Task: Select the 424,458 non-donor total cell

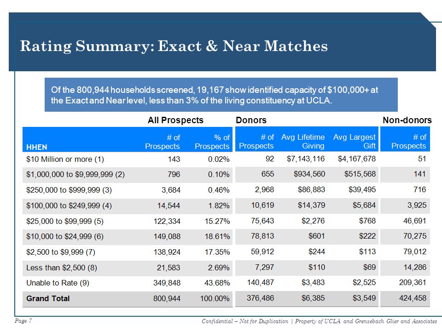Action: [413, 298]
